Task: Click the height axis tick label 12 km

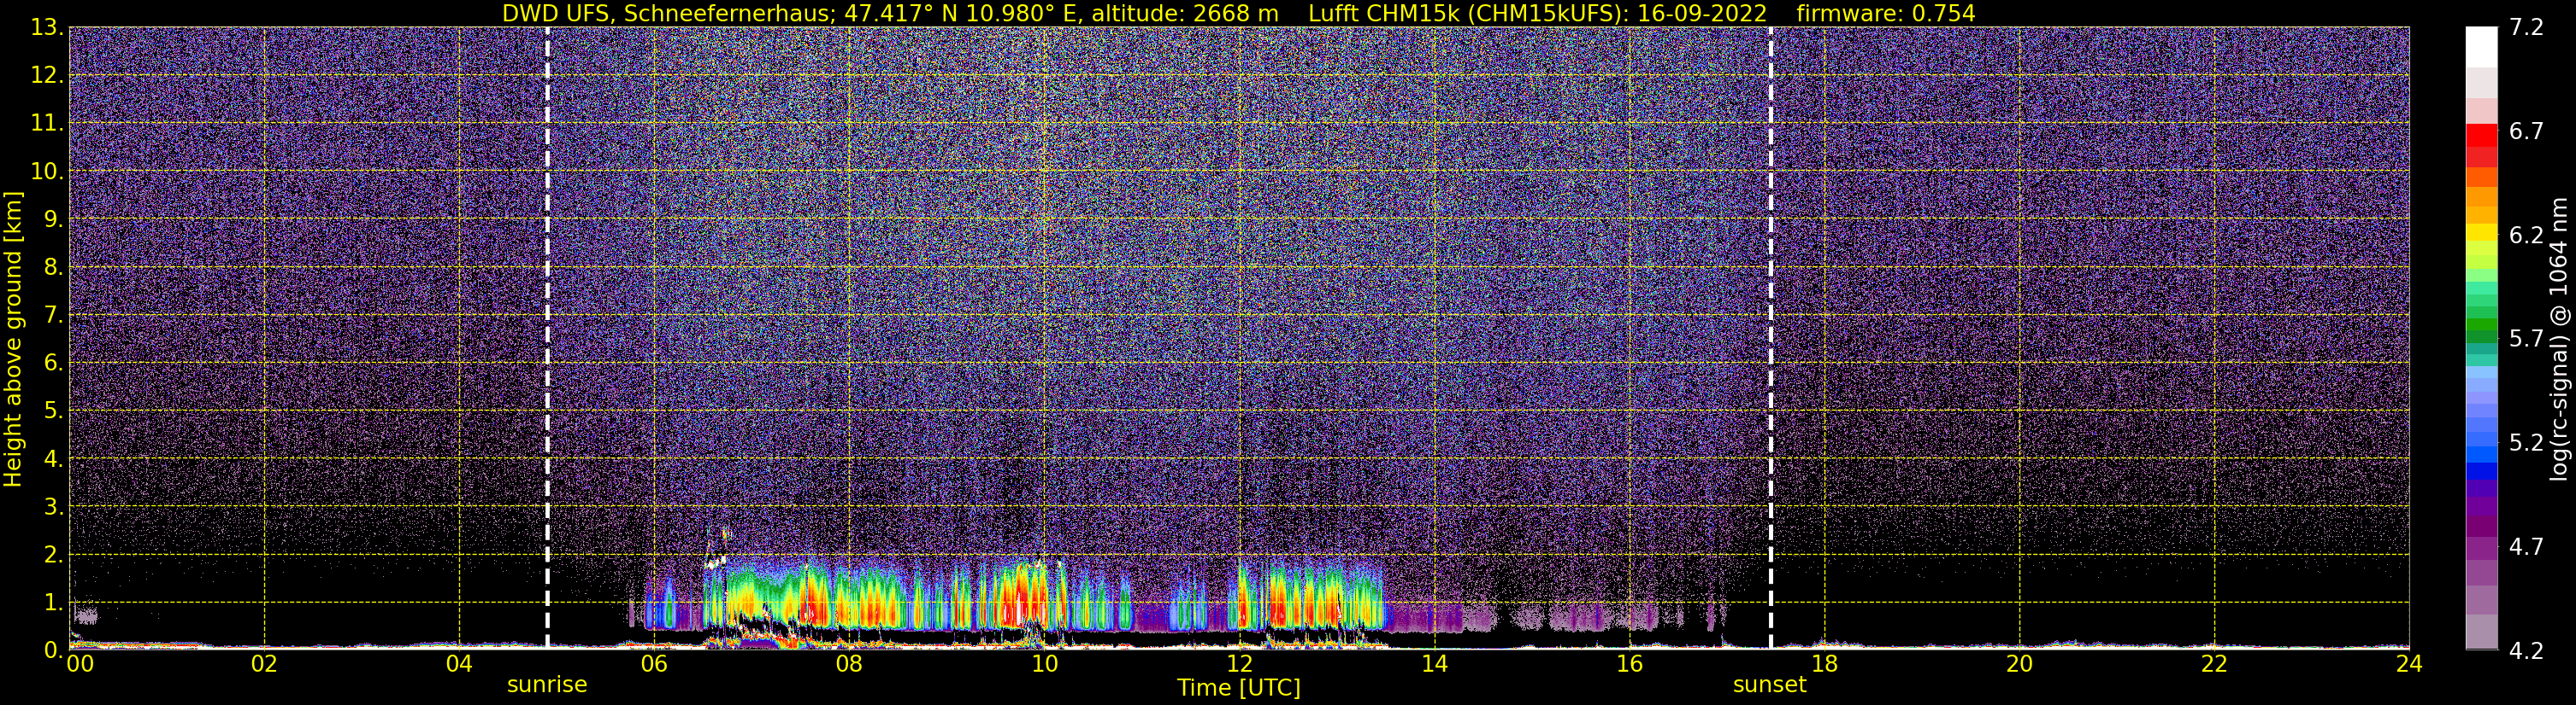Action: [x=46, y=76]
